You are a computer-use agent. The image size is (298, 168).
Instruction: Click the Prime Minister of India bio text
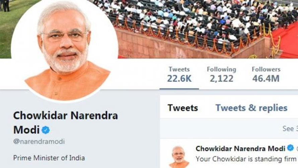point(49,158)
